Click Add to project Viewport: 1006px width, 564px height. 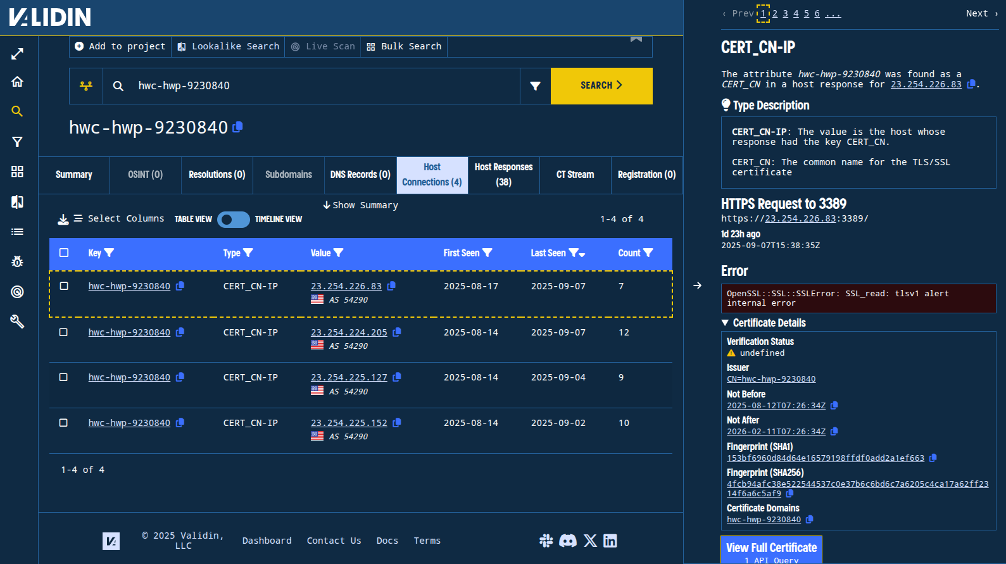(120, 46)
